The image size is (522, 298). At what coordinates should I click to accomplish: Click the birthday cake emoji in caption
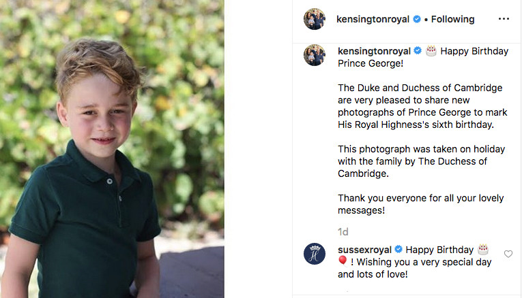click(x=431, y=51)
